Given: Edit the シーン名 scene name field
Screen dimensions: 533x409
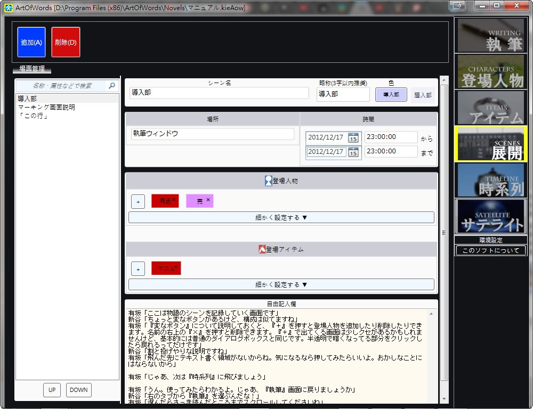Looking at the screenshot, I should pyautogui.click(x=219, y=93).
